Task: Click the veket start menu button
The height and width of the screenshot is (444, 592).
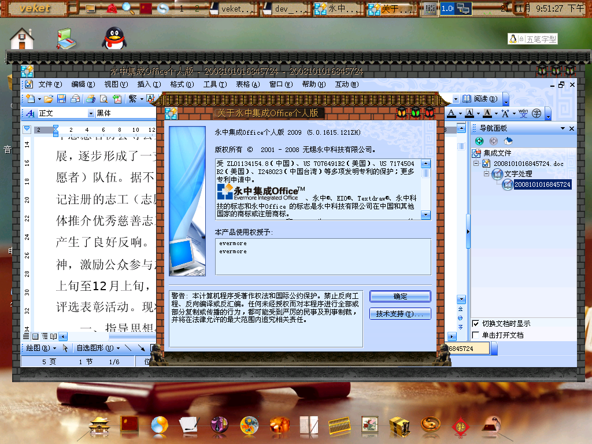Action: point(34,8)
